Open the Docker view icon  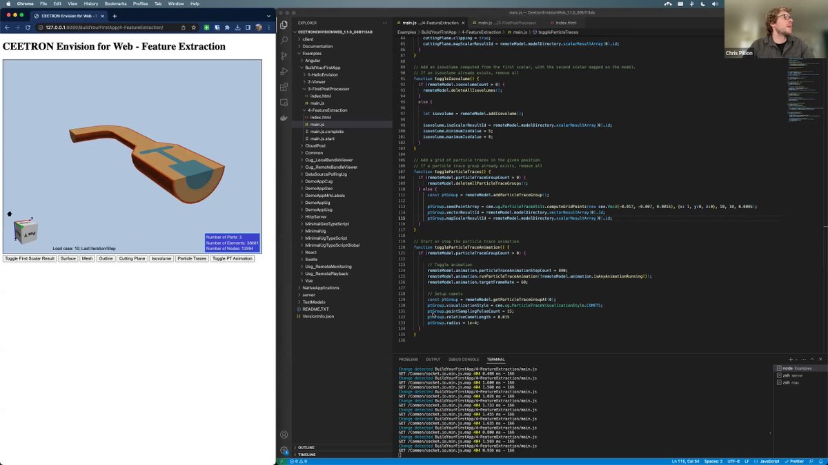pyautogui.click(x=284, y=118)
